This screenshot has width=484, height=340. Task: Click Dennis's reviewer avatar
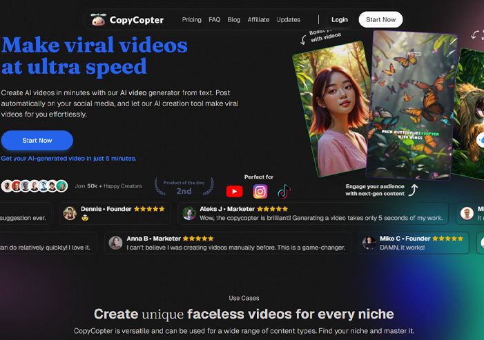69,213
